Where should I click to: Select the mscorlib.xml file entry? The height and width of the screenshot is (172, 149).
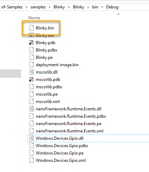[48, 102]
